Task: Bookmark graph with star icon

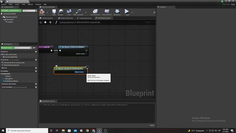Action: pos(41,22)
